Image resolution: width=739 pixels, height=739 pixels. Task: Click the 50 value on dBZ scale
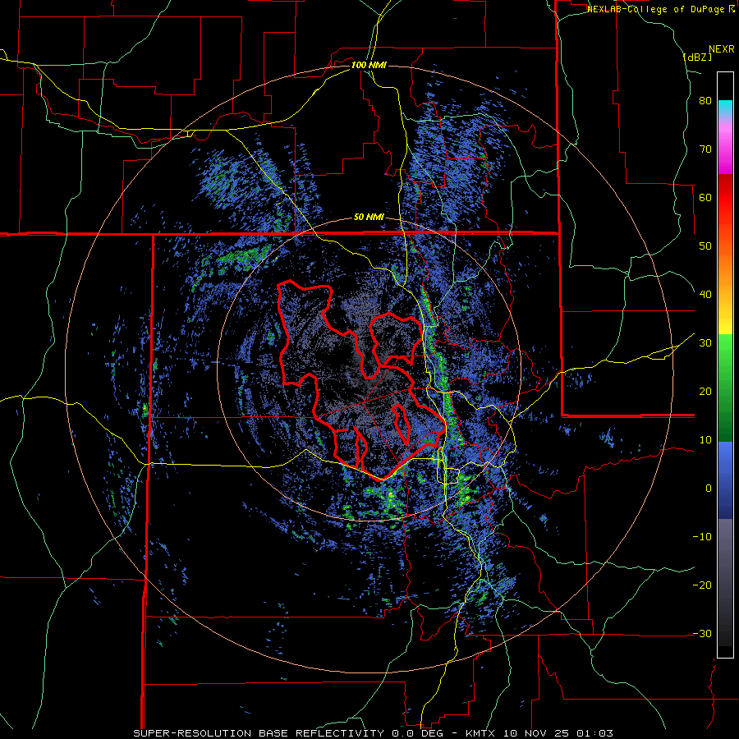coord(705,246)
